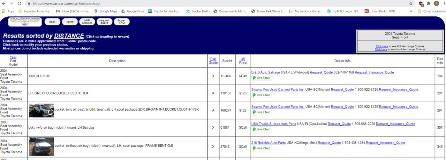Screen dimensions: 446x160
Task: Request Quote from B & S Auto Salvage
Action: pos(321,72)
